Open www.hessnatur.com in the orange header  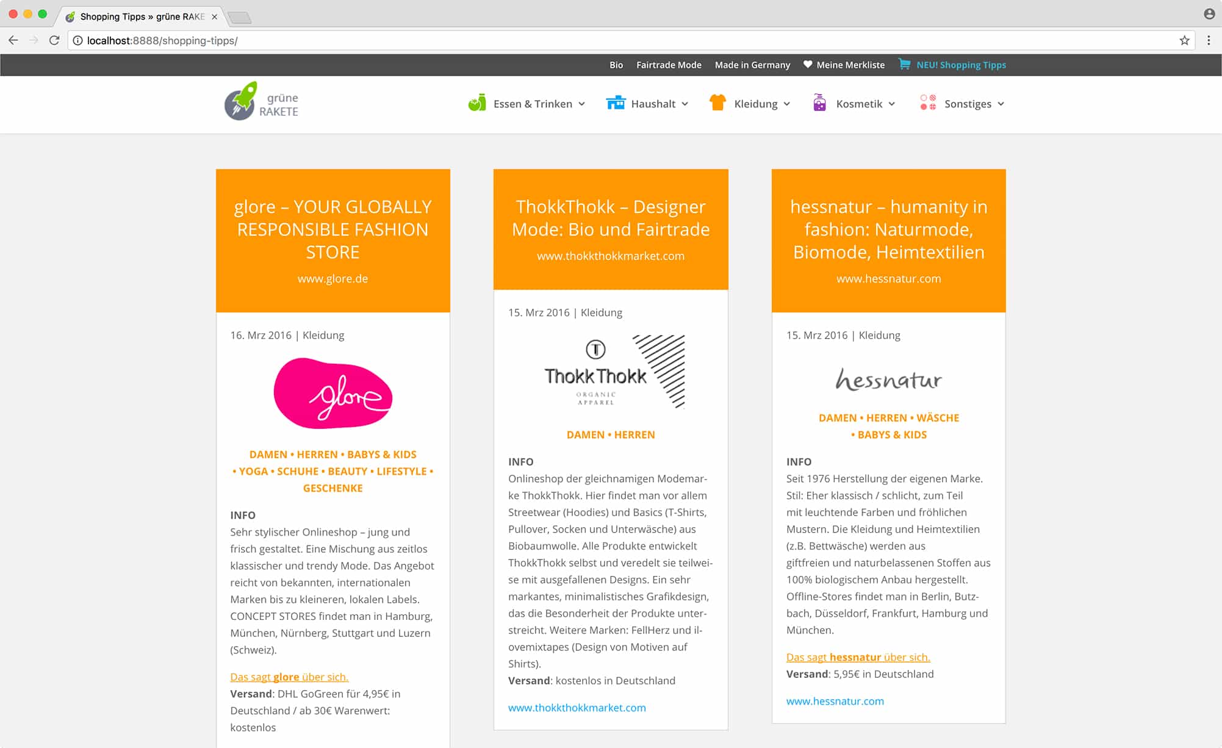(889, 279)
